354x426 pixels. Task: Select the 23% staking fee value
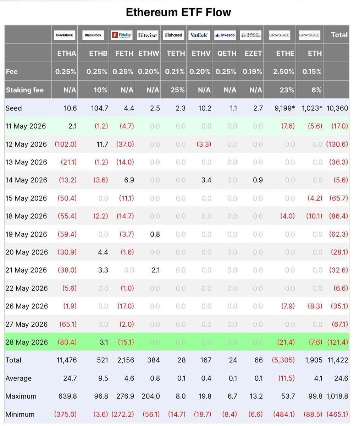click(287, 90)
